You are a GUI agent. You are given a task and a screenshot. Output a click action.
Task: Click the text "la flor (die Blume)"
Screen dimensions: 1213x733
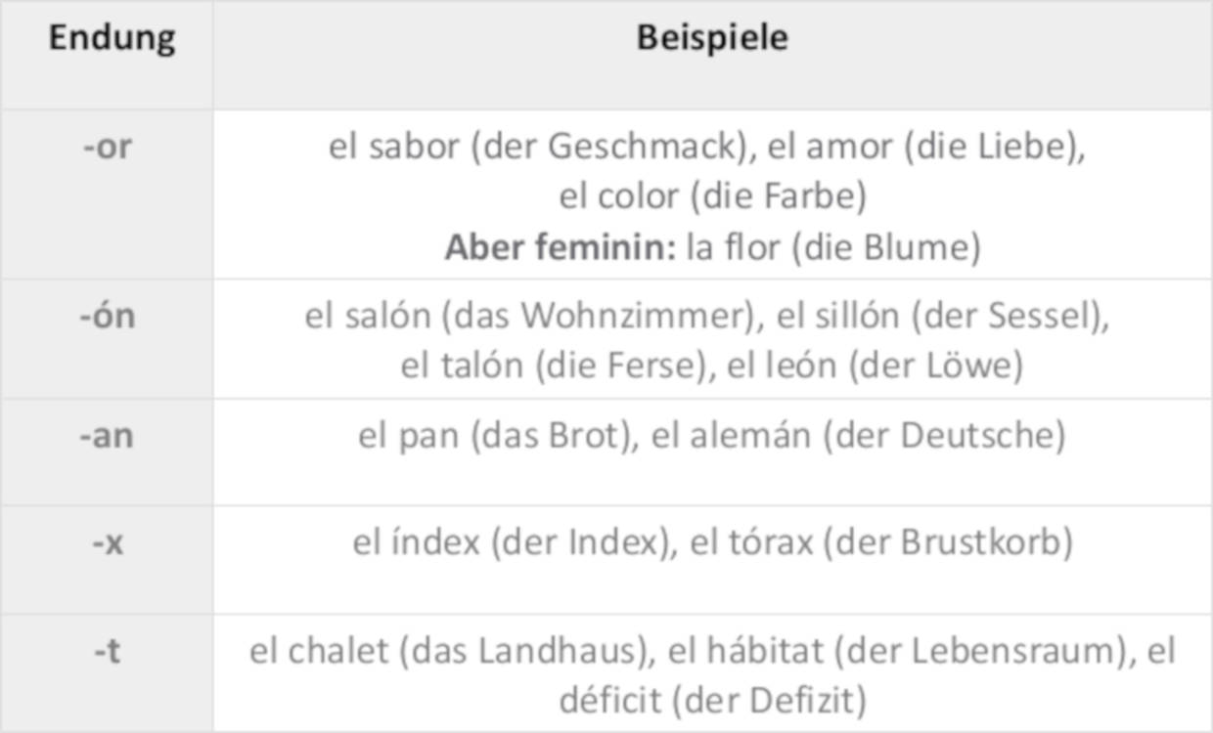(832, 247)
